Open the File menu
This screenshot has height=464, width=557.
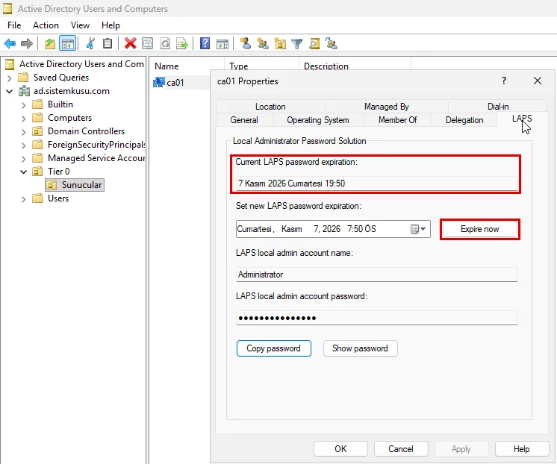[x=14, y=25]
